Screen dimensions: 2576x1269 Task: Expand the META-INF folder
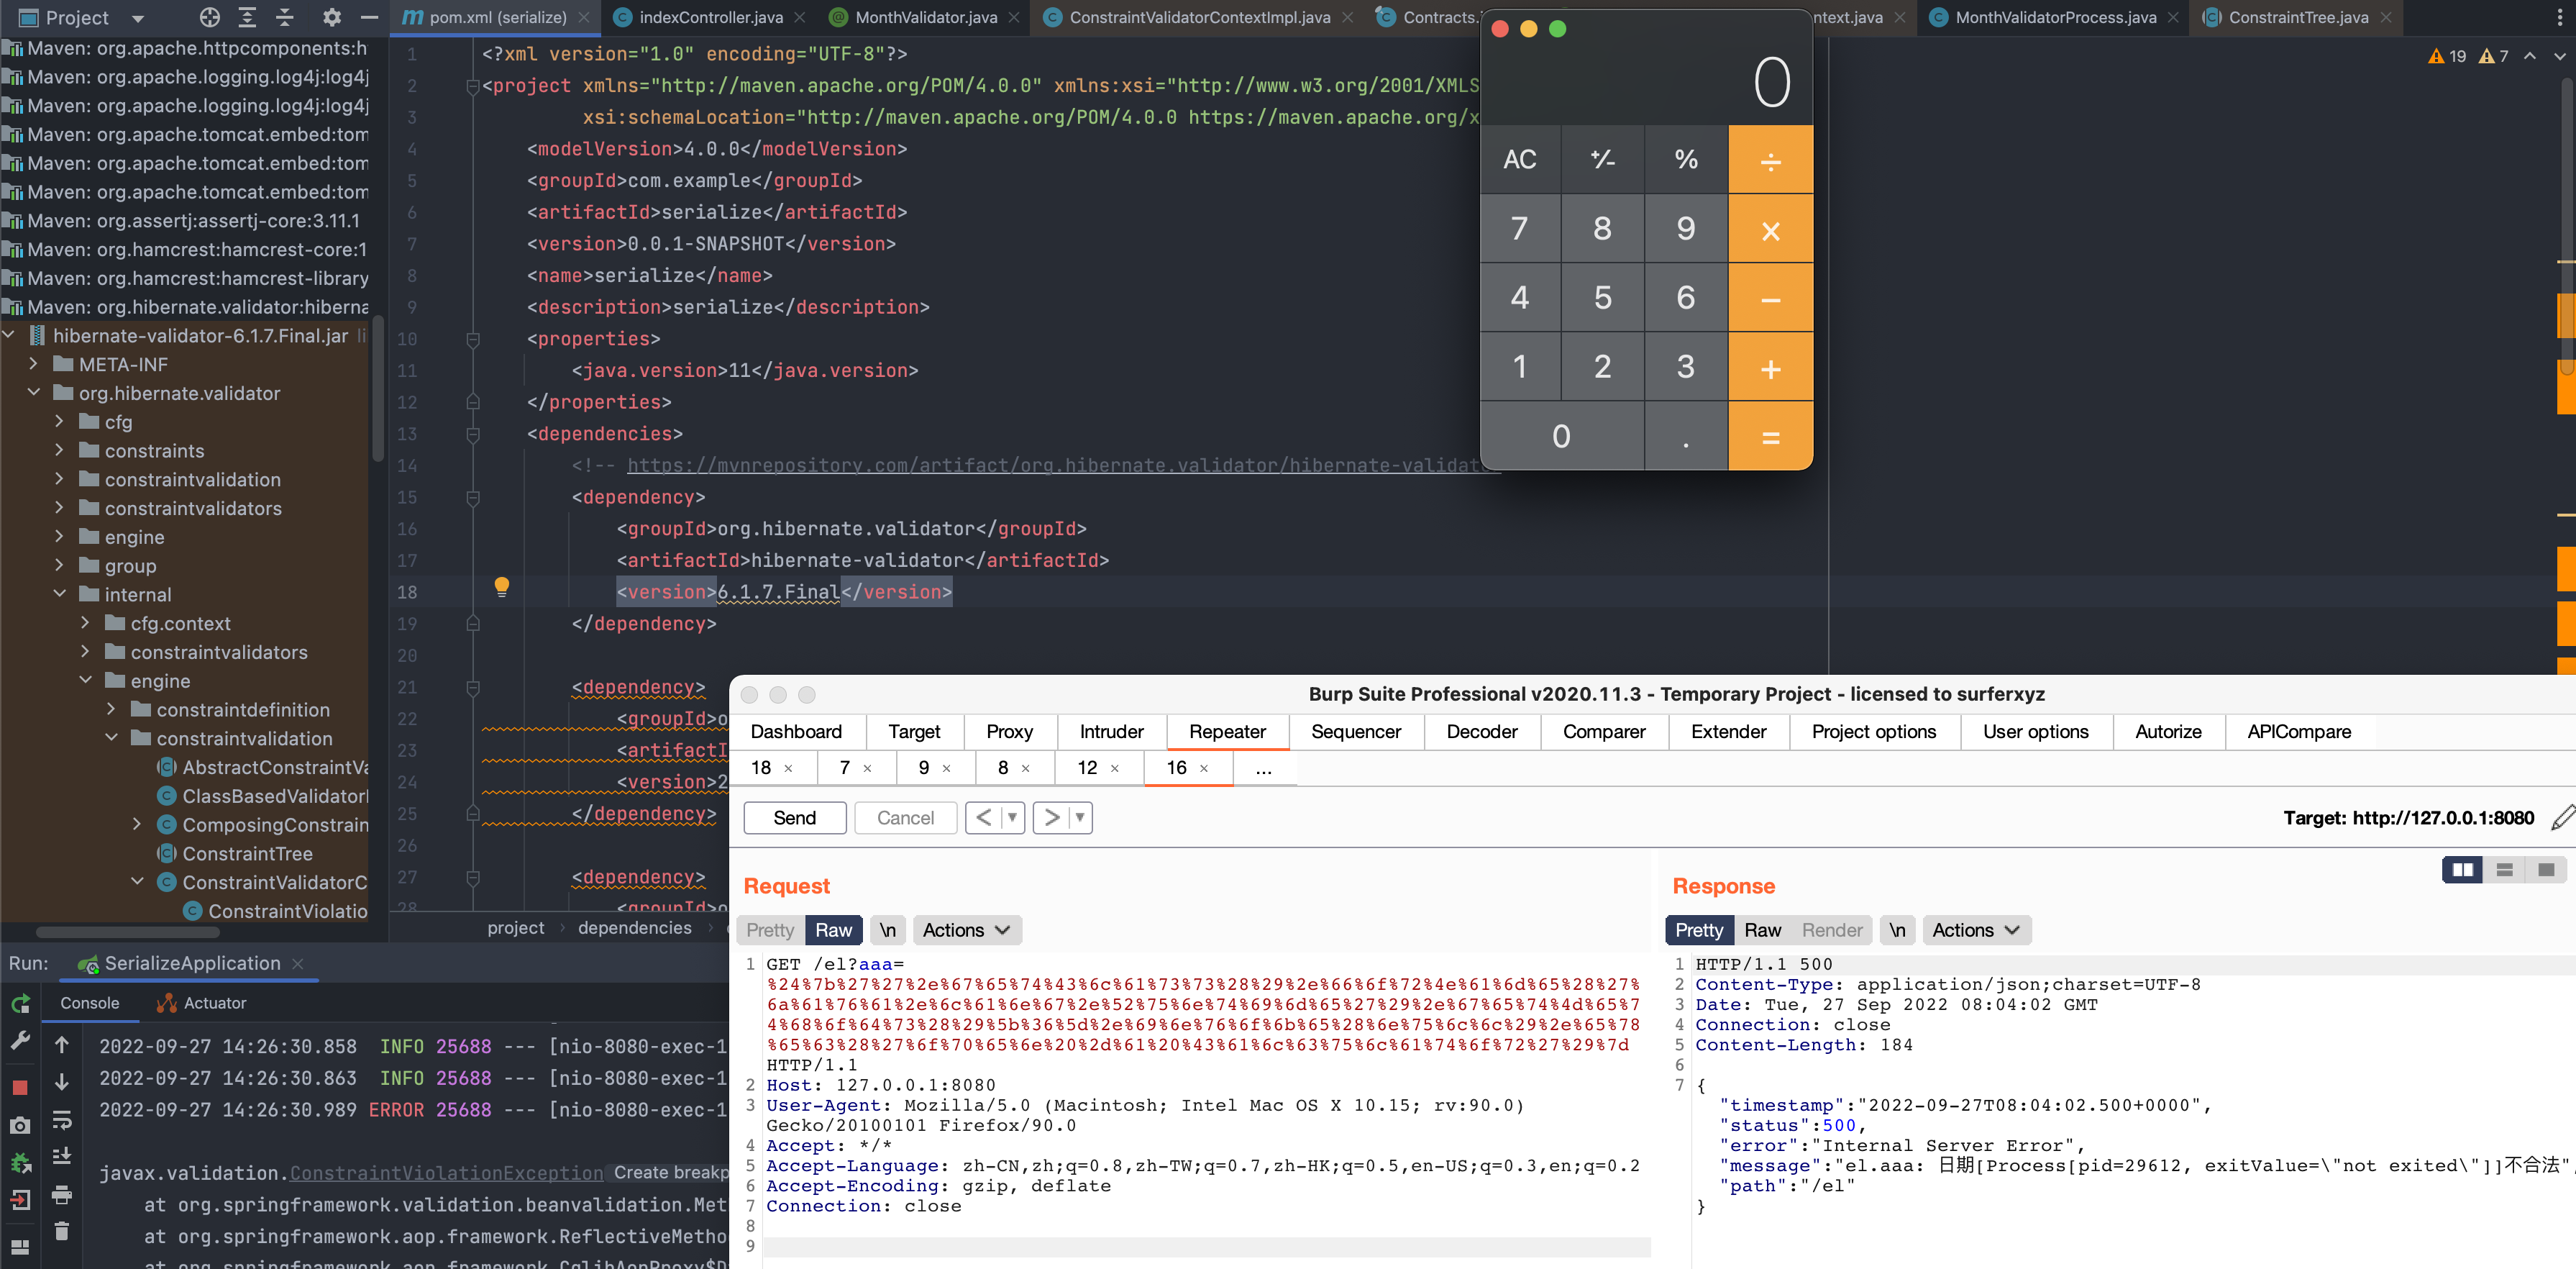point(34,364)
